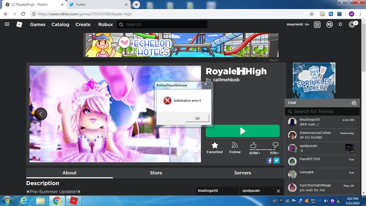Screen dimensions: 366x206
Task: Open vaniajkk conversation in chat list
Action: [x=322, y=175]
